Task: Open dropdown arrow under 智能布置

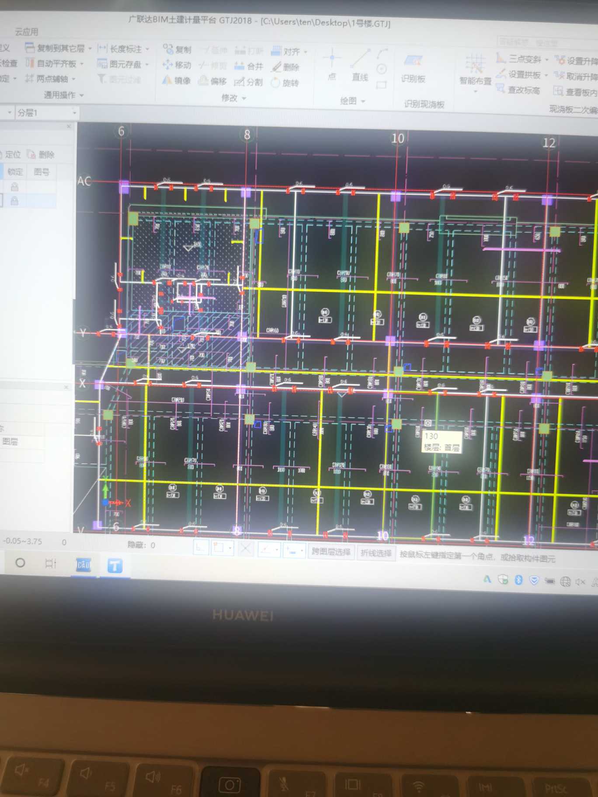Action: [475, 92]
